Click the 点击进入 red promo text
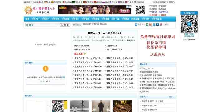The image size is (200, 112). click(x=157, y=55)
